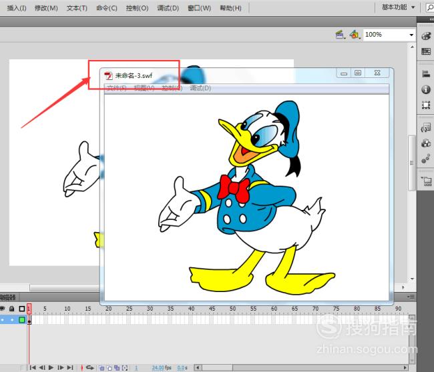Click Donald Duck in the SWF preview

[246, 198]
